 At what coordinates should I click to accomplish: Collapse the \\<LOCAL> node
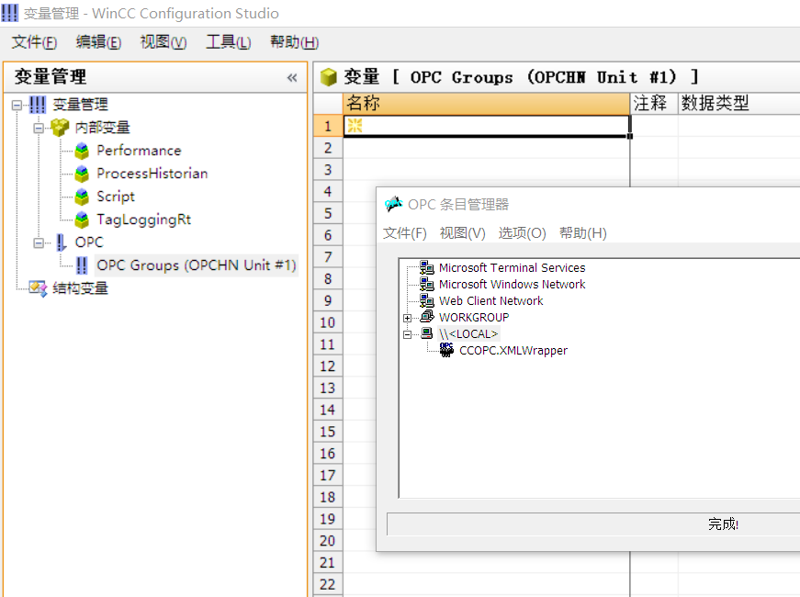click(x=407, y=334)
